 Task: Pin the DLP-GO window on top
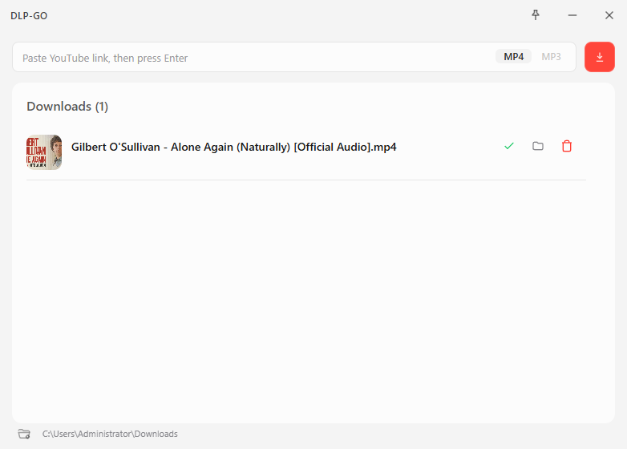536,15
